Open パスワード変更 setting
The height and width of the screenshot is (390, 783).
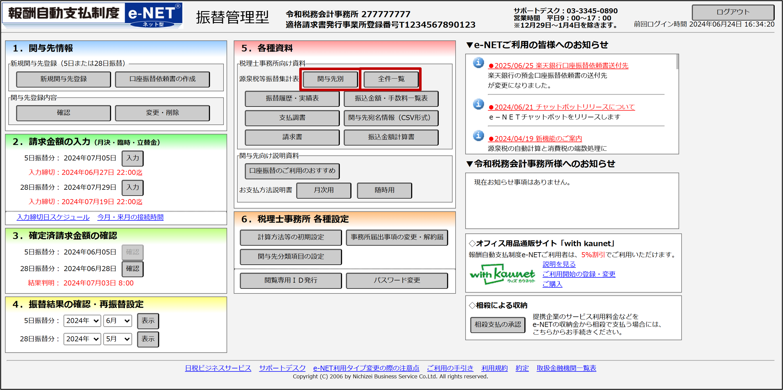tap(396, 280)
